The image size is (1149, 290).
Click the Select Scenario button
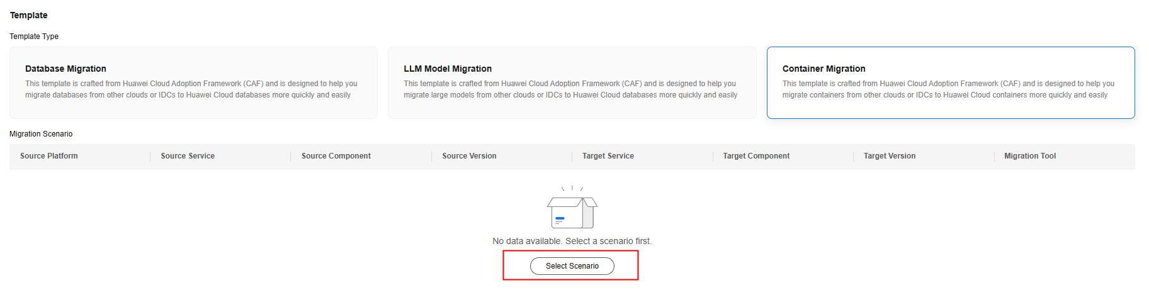click(x=572, y=266)
